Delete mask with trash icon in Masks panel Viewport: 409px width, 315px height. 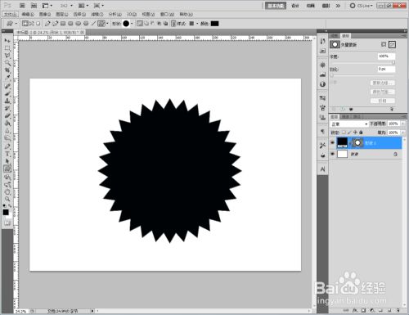tap(392, 110)
